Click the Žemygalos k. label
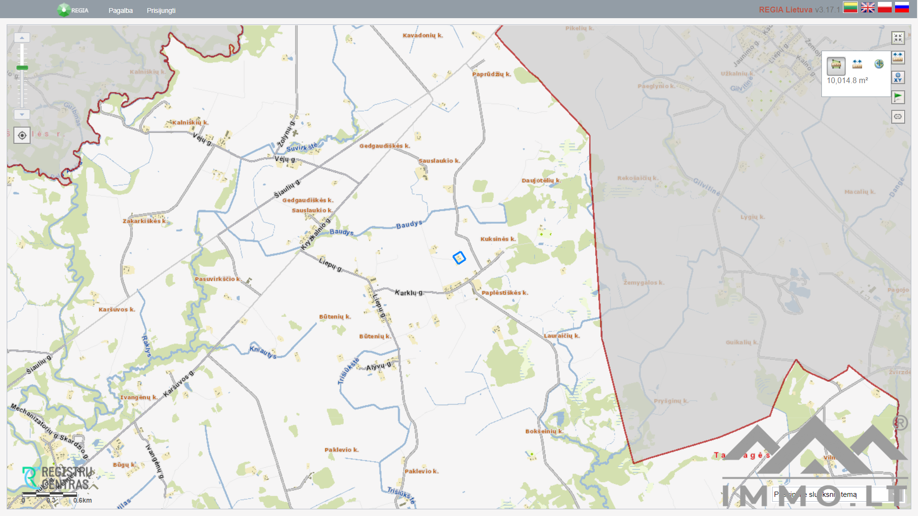Image resolution: width=918 pixels, height=516 pixels. (644, 283)
